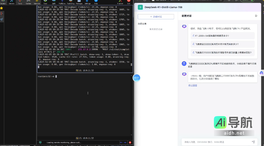Close the remote monitoring bar with red X
The image size is (264, 146).
pos(130,142)
